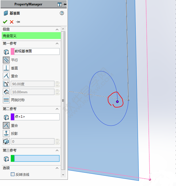Toggle the 平行 parallel constraint
Viewport: 176px width, 186px height.
6,60
